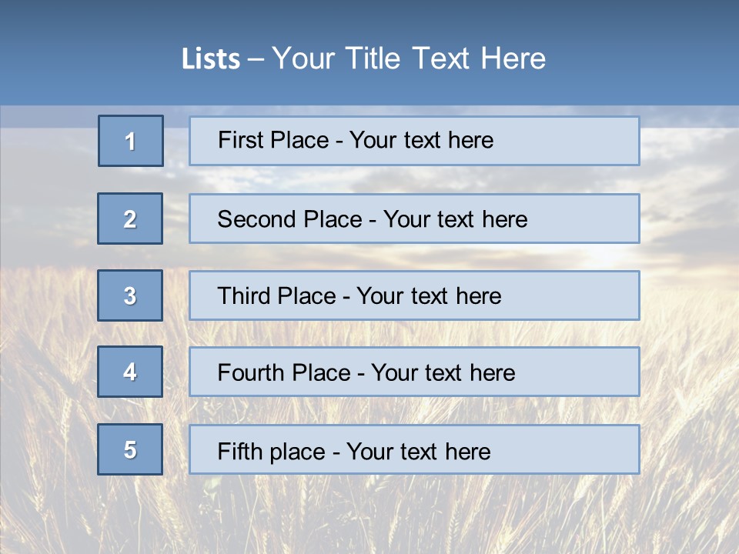Select the number 2 box
739x554 pixels.
tap(130, 219)
